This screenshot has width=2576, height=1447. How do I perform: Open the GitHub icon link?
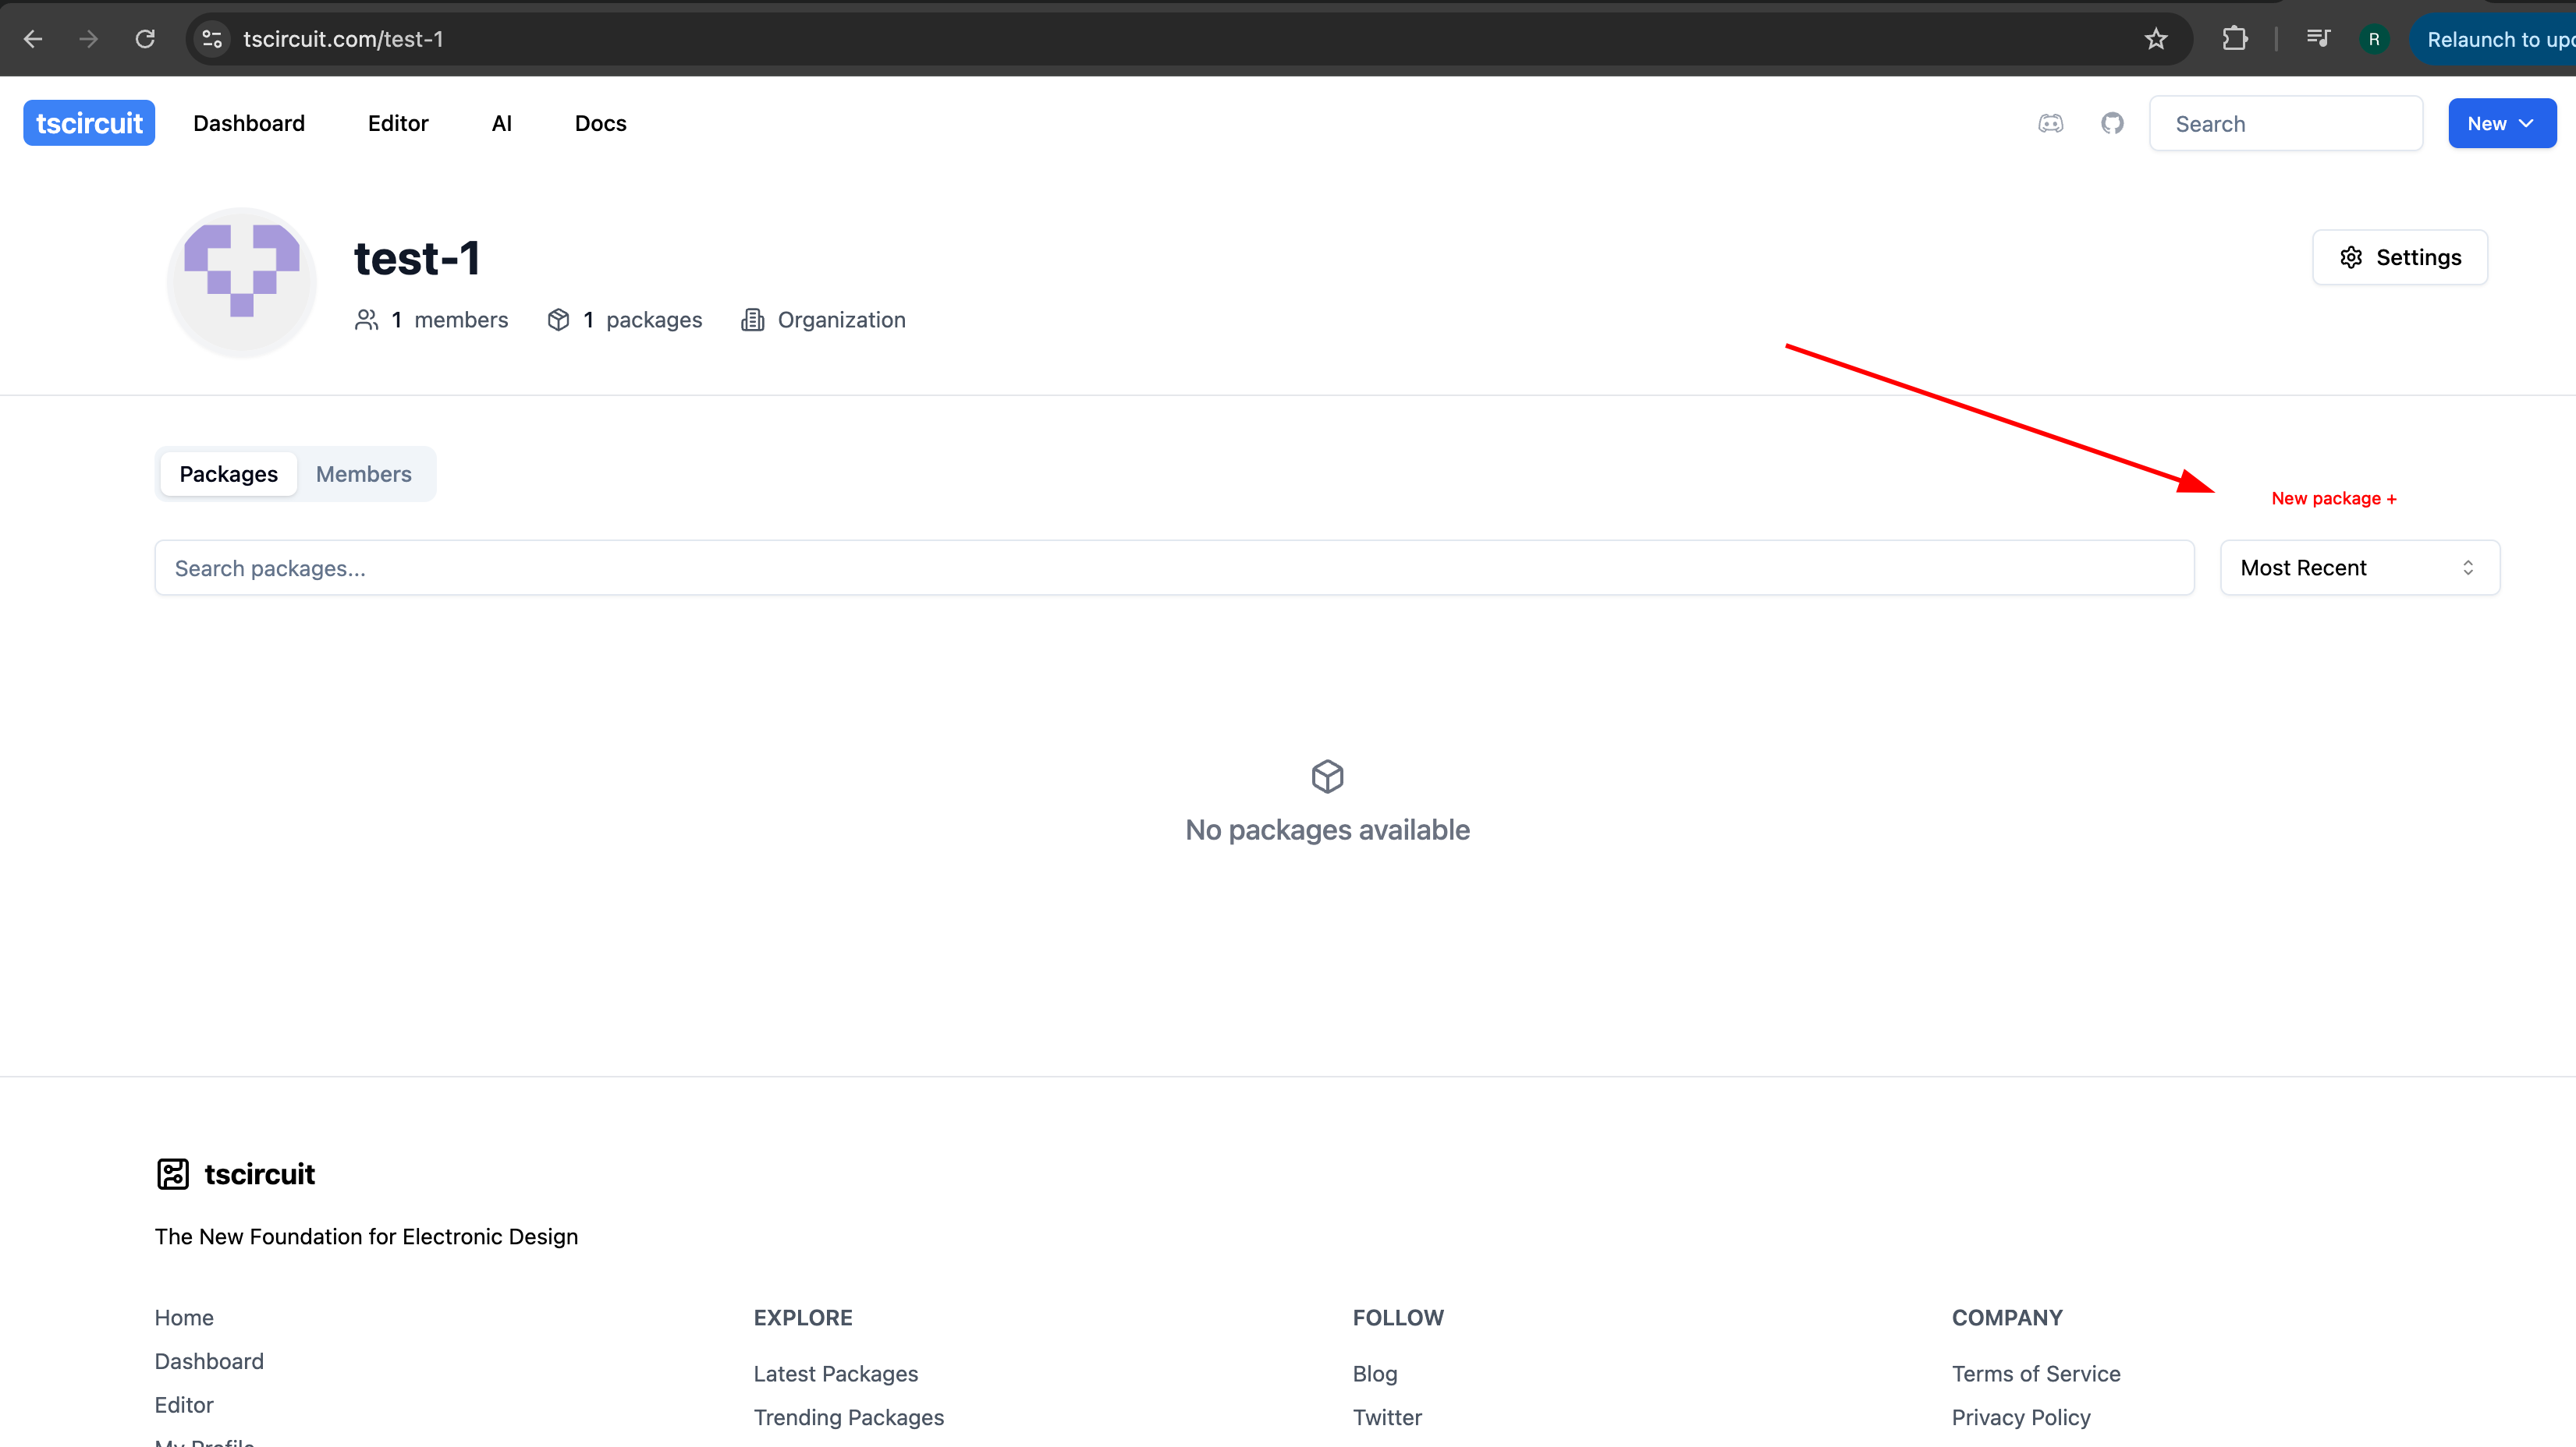(x=2112, y=123)
